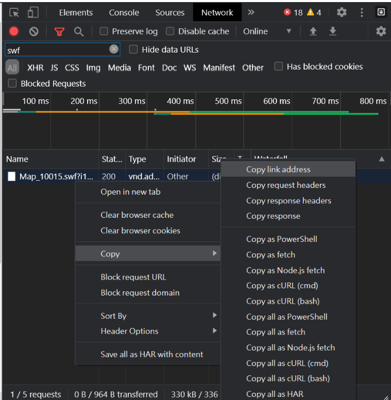
Task: Choose Open in new tab
Action: click(148, 192)
